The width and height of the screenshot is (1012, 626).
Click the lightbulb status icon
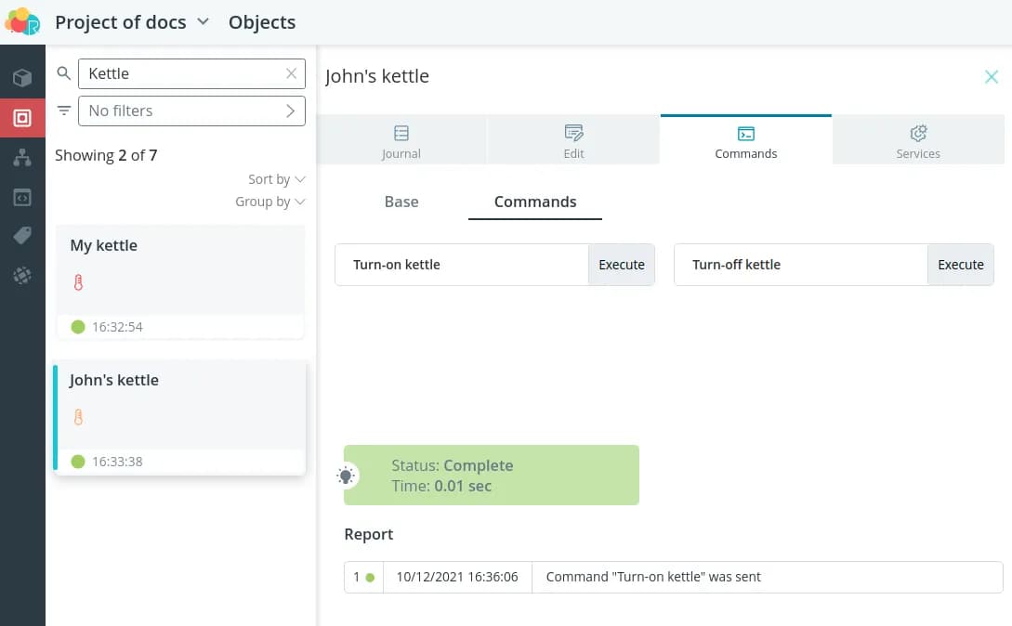[x=346, y=476]
